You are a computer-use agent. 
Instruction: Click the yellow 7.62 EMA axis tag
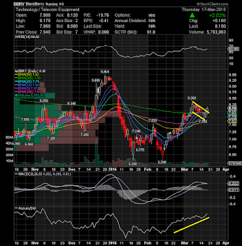click(x=232, y=121)
